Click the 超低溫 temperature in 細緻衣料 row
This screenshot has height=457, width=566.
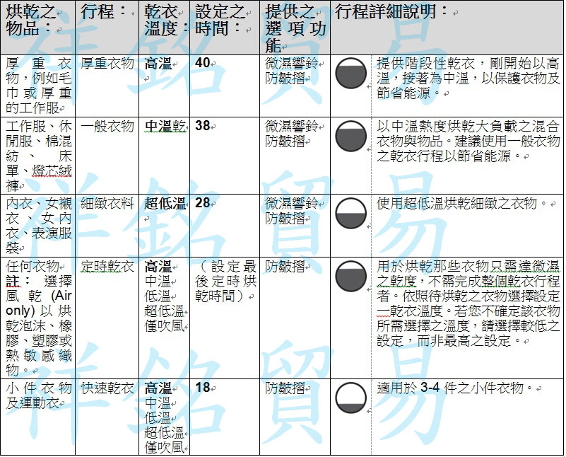(165, 204)
